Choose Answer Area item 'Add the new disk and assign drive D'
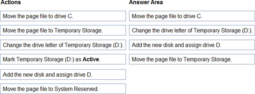This screenshot has height=94, width=255. point(192,45)
